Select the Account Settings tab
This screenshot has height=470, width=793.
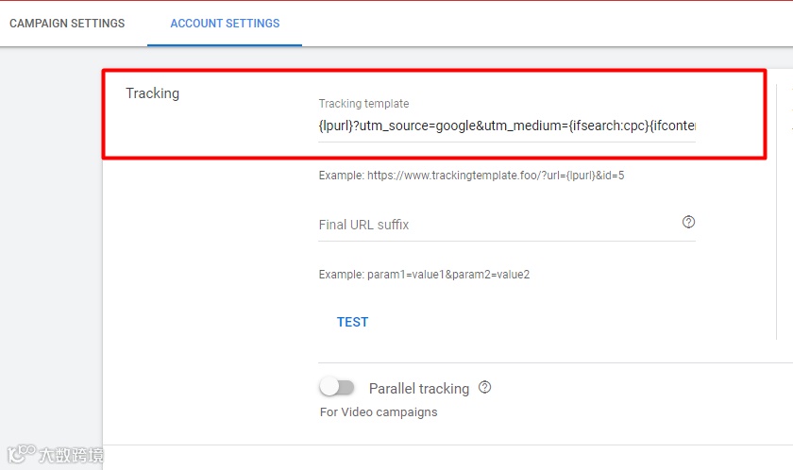225,24
